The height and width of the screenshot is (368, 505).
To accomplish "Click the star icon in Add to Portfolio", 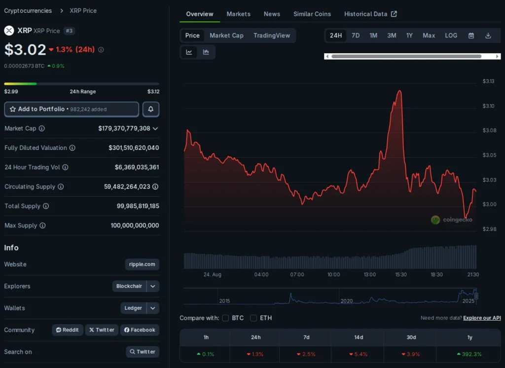I will pos(13,109).
